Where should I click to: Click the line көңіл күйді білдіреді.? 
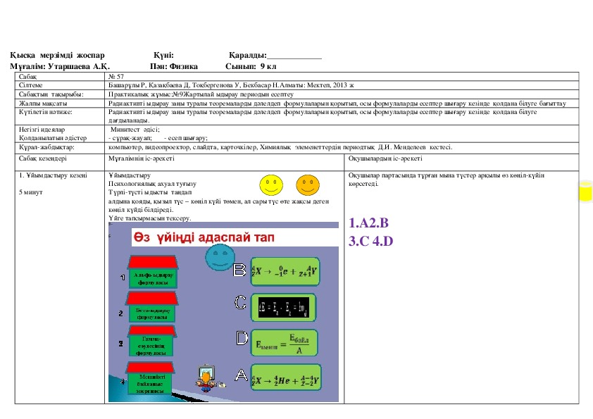click(141, 210)
